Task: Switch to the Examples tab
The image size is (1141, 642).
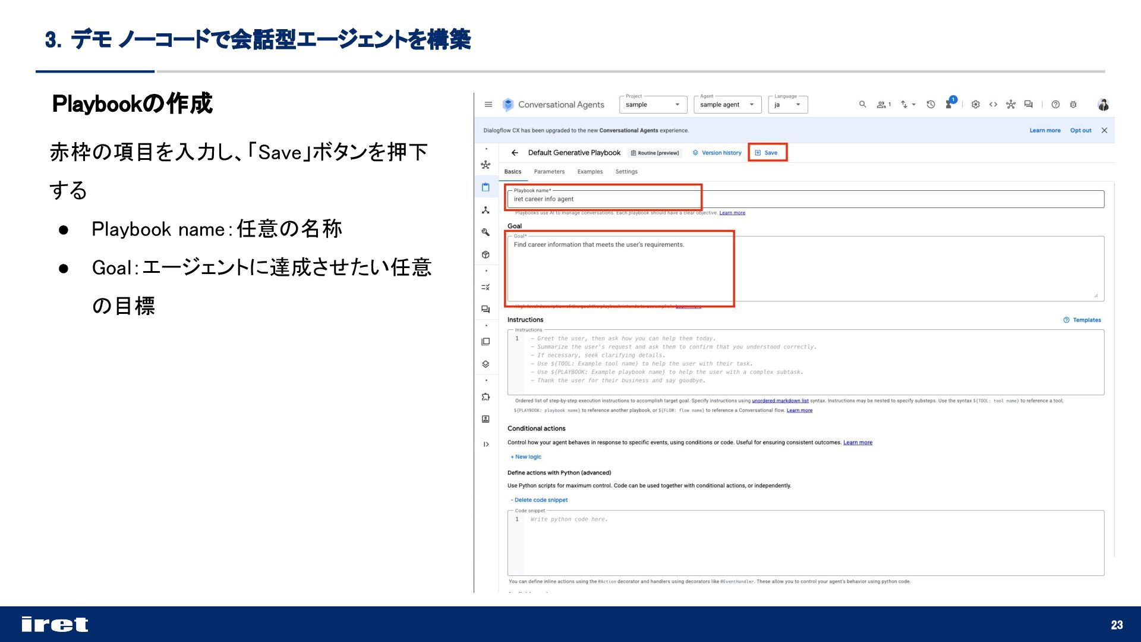Action: pos(590,172)
